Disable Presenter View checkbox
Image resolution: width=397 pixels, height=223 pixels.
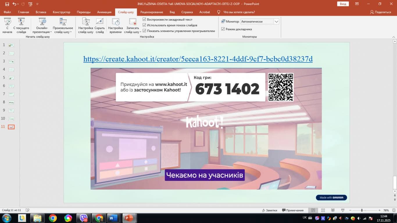pyautogui.click(x=223, y=29)
